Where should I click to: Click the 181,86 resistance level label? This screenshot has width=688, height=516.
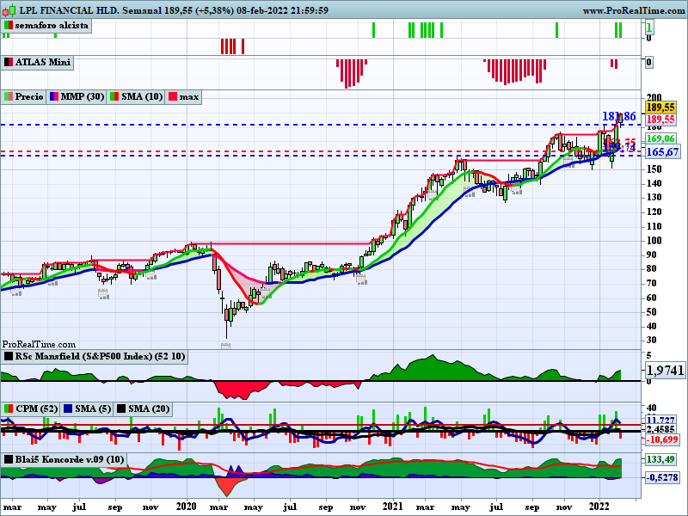click(618, 116)
